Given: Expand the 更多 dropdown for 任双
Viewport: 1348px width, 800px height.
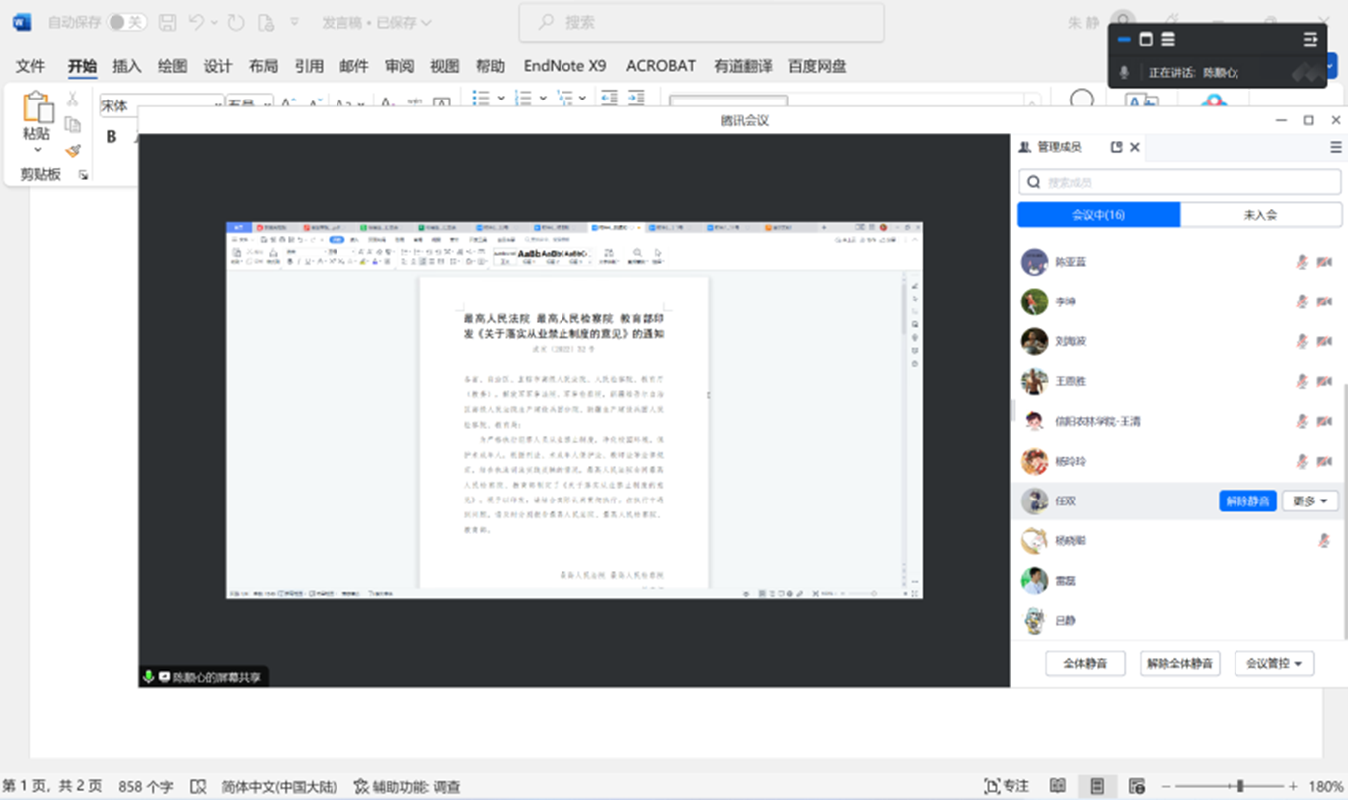Looking at the screenshot, I should pyautogui.click(x=1308, y=501).
